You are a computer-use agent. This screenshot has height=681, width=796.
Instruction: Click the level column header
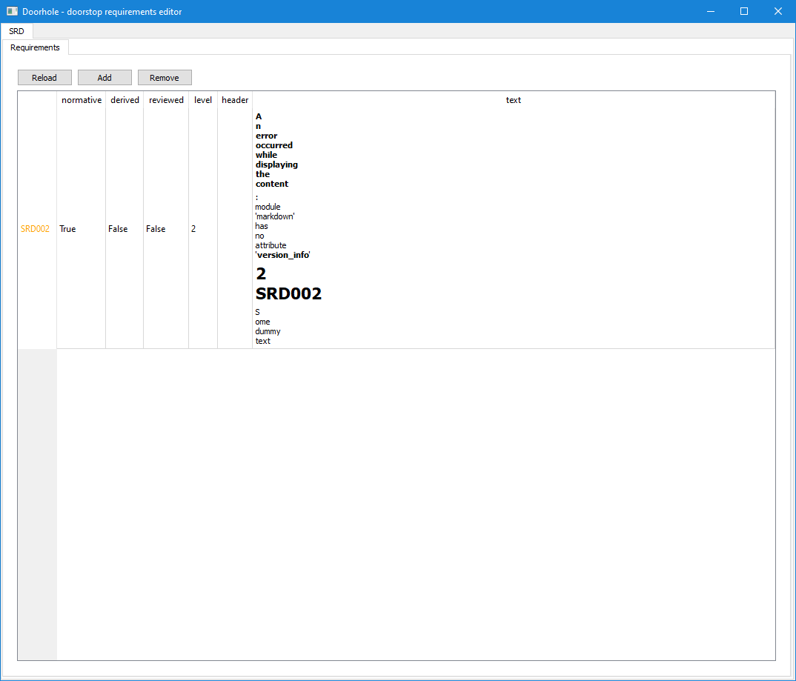click(x=202, y=99)
